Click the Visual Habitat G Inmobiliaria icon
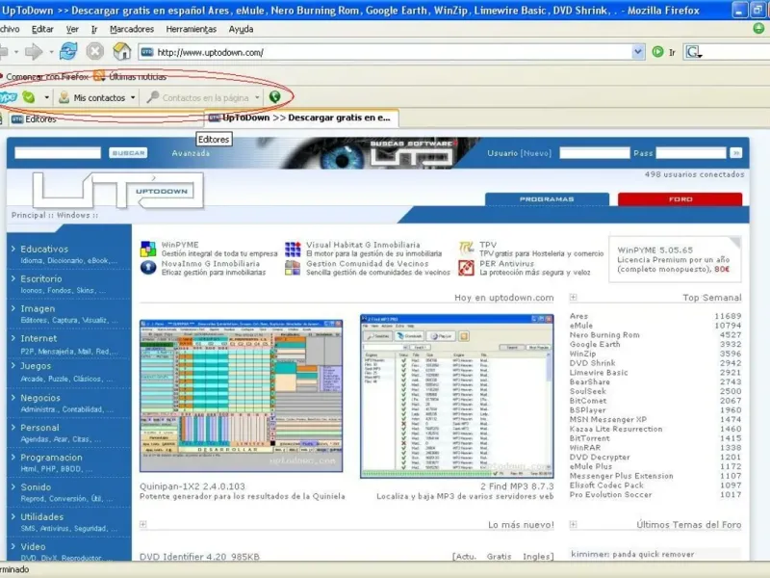Screen dimensions: 770x578 click(x=293, y=250)
